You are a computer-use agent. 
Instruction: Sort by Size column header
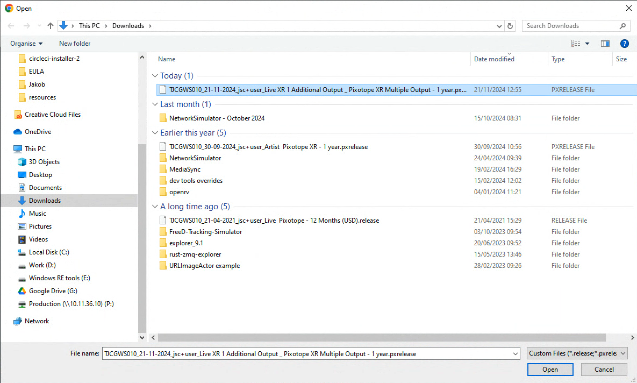click(x=621, y=59)
